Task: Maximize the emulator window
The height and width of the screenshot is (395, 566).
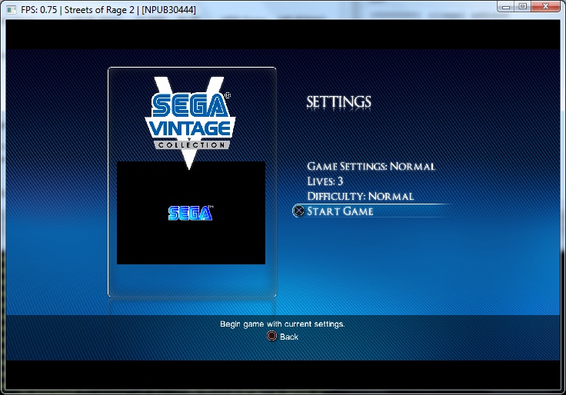Action: tap(523, 6)
